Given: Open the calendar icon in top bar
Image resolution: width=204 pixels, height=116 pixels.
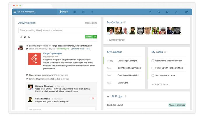Looking at the screenshot, I should tap(83, 12).
